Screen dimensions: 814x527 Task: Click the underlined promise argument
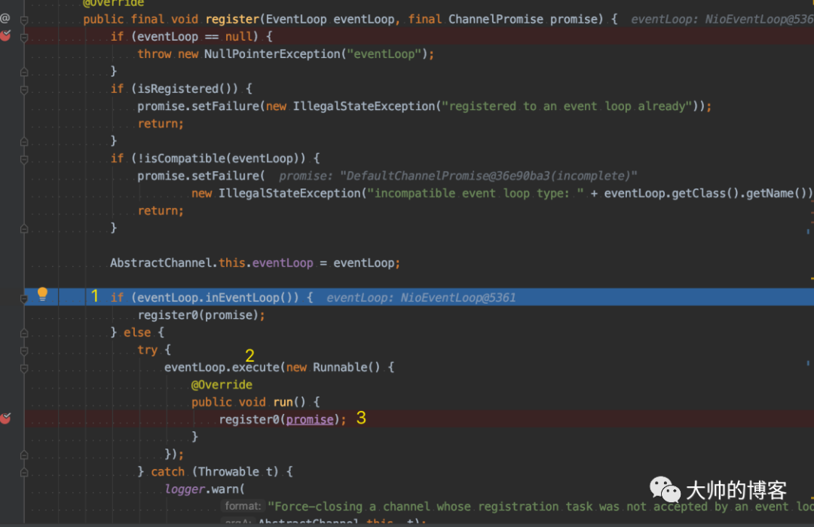coord(310,419)
